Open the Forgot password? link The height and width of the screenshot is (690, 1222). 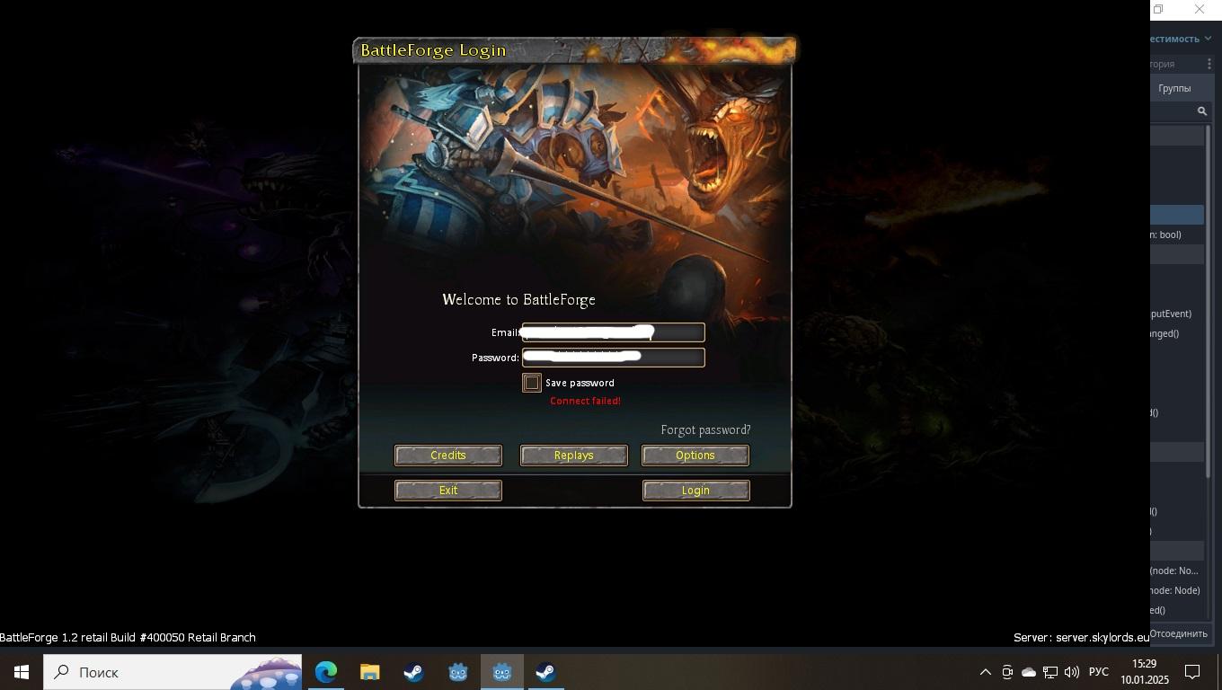coord(705,430)
